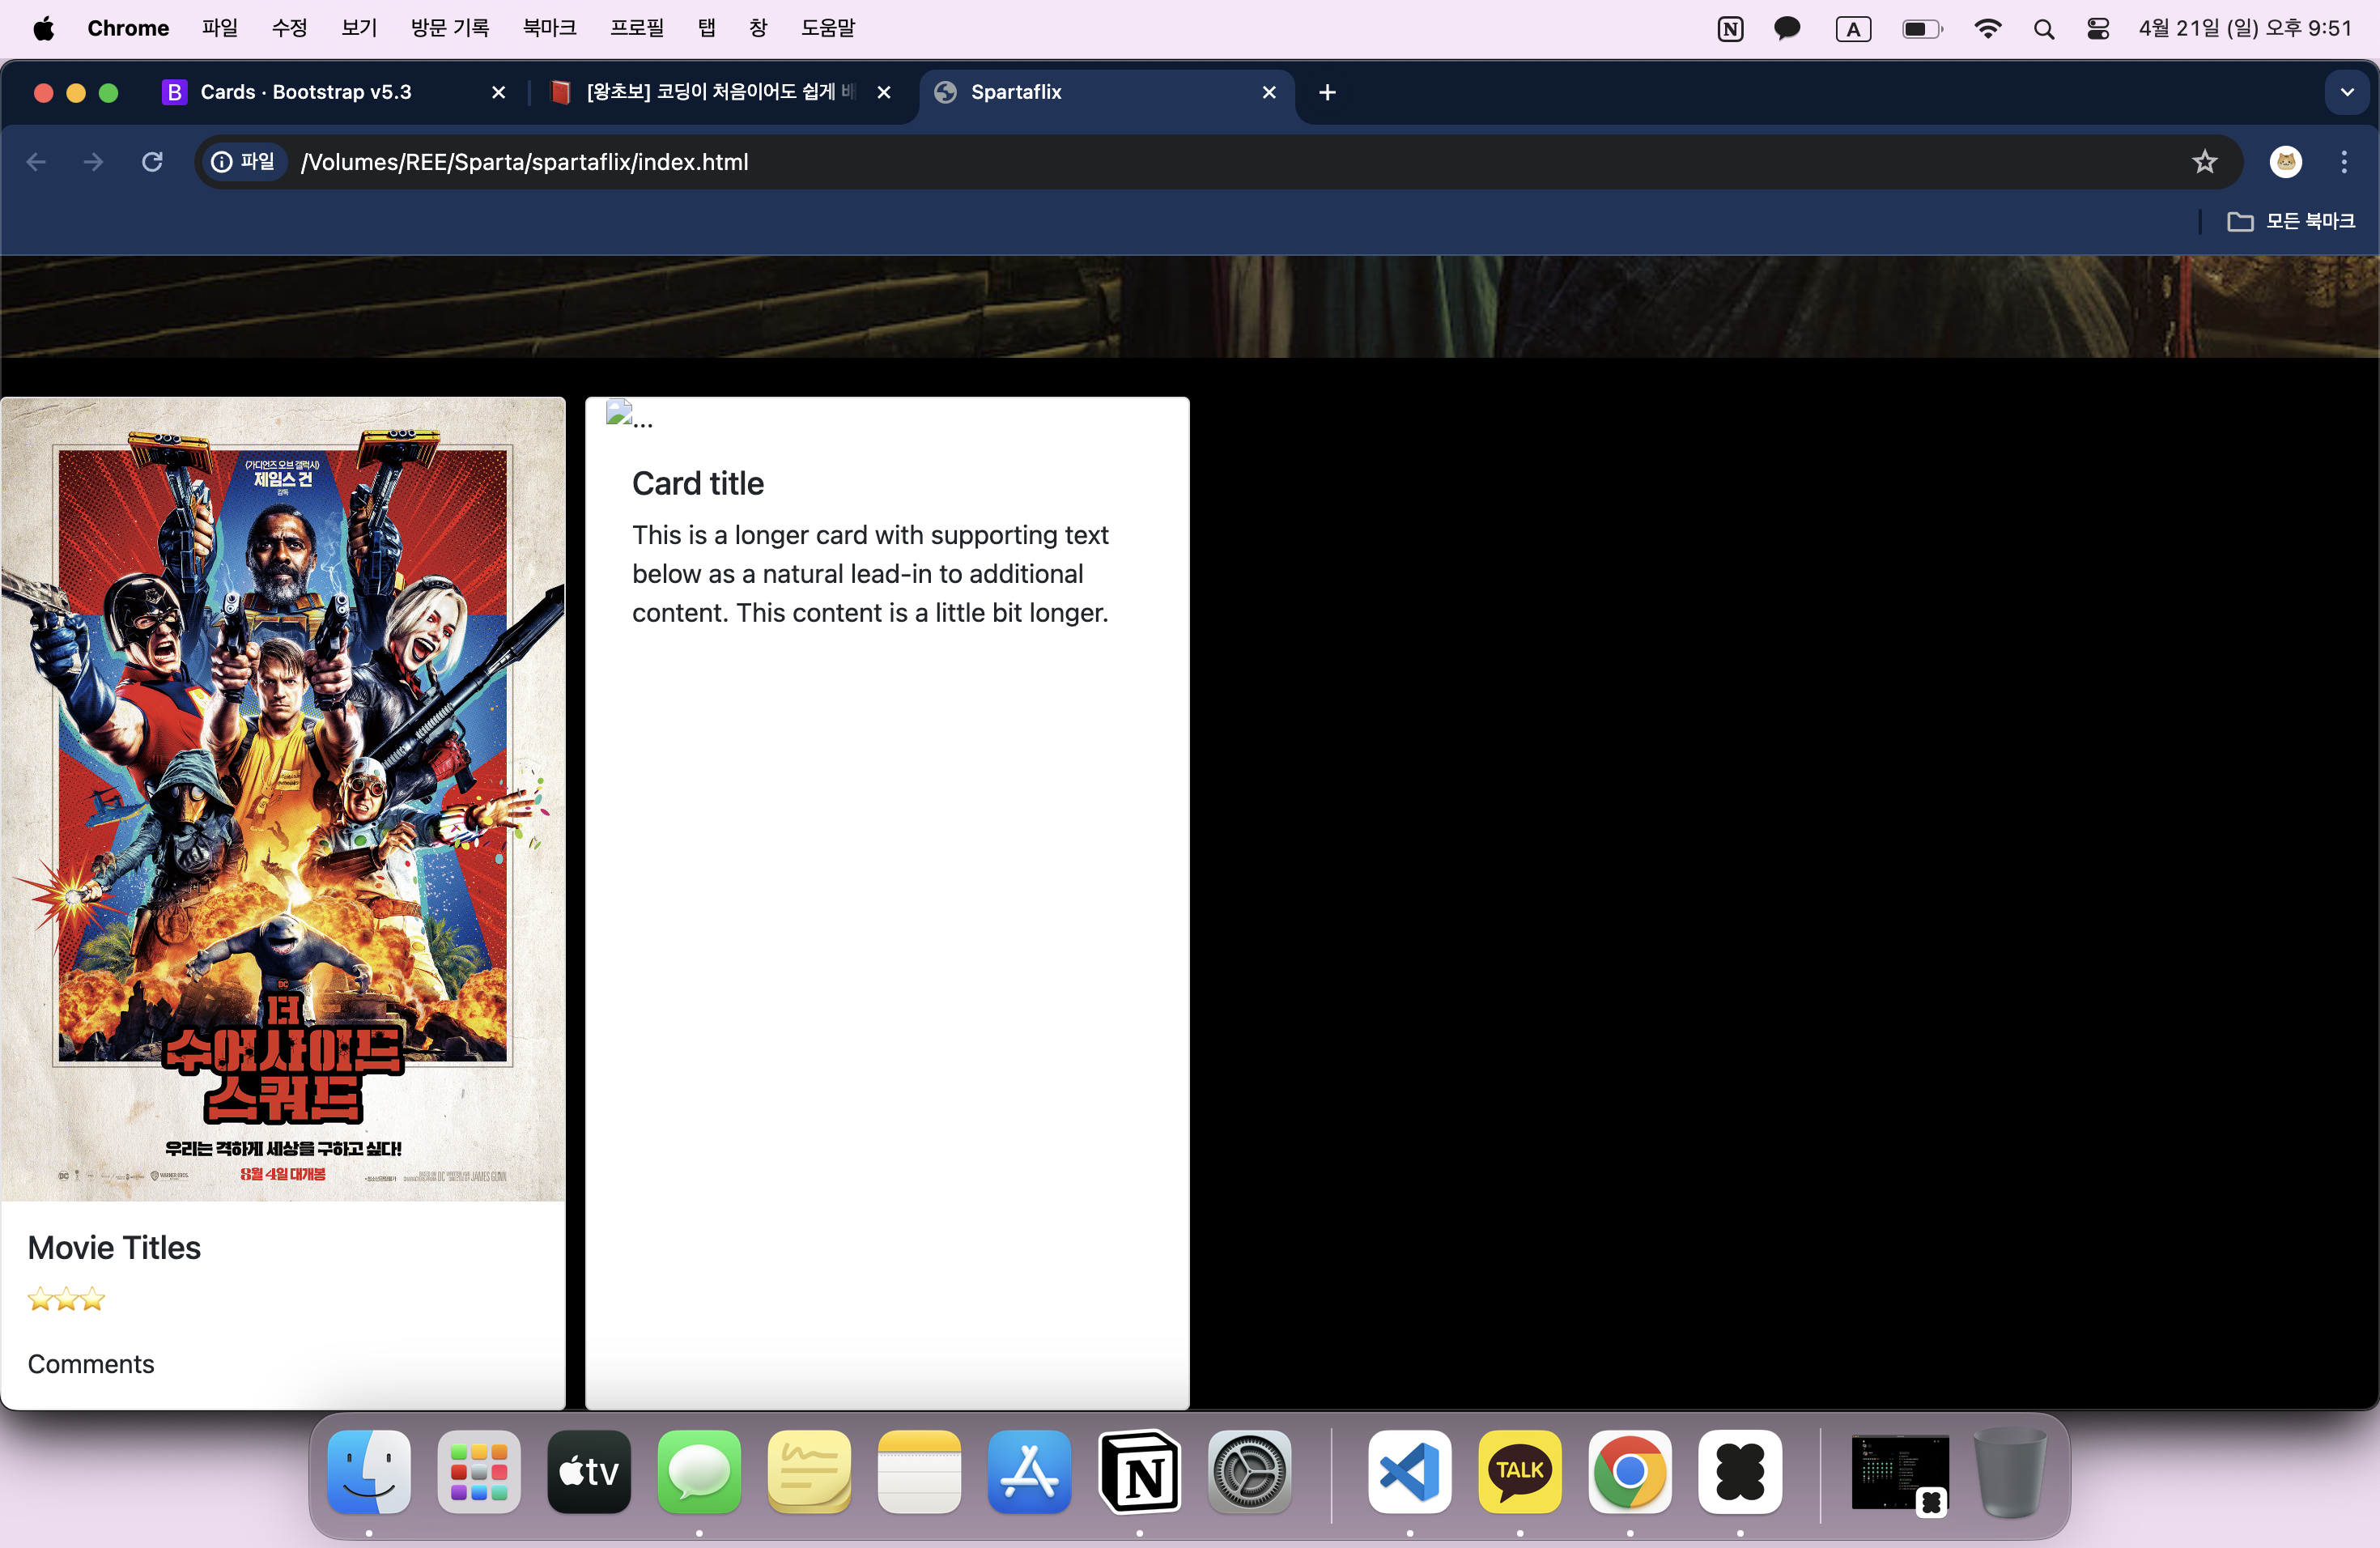The height and width of the screenshot is (1548, 2380).
Task: Open KakaoTalk from the Dock
Action: (1520, 1471)
